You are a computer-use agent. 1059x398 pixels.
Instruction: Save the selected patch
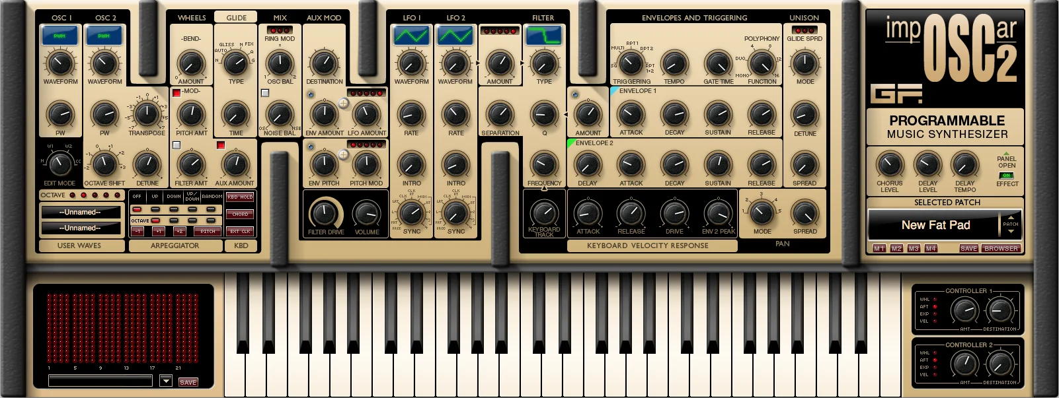(x=969, y=249)
